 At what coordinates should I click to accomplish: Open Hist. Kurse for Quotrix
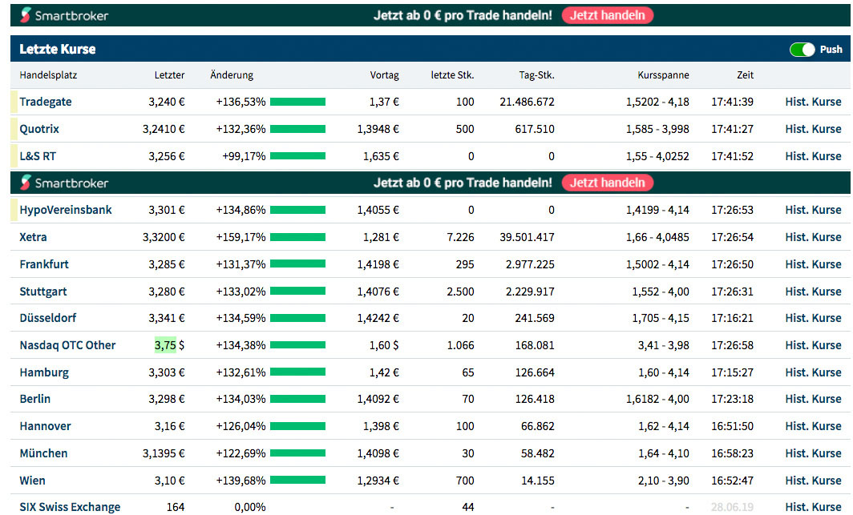pos(813,129)
